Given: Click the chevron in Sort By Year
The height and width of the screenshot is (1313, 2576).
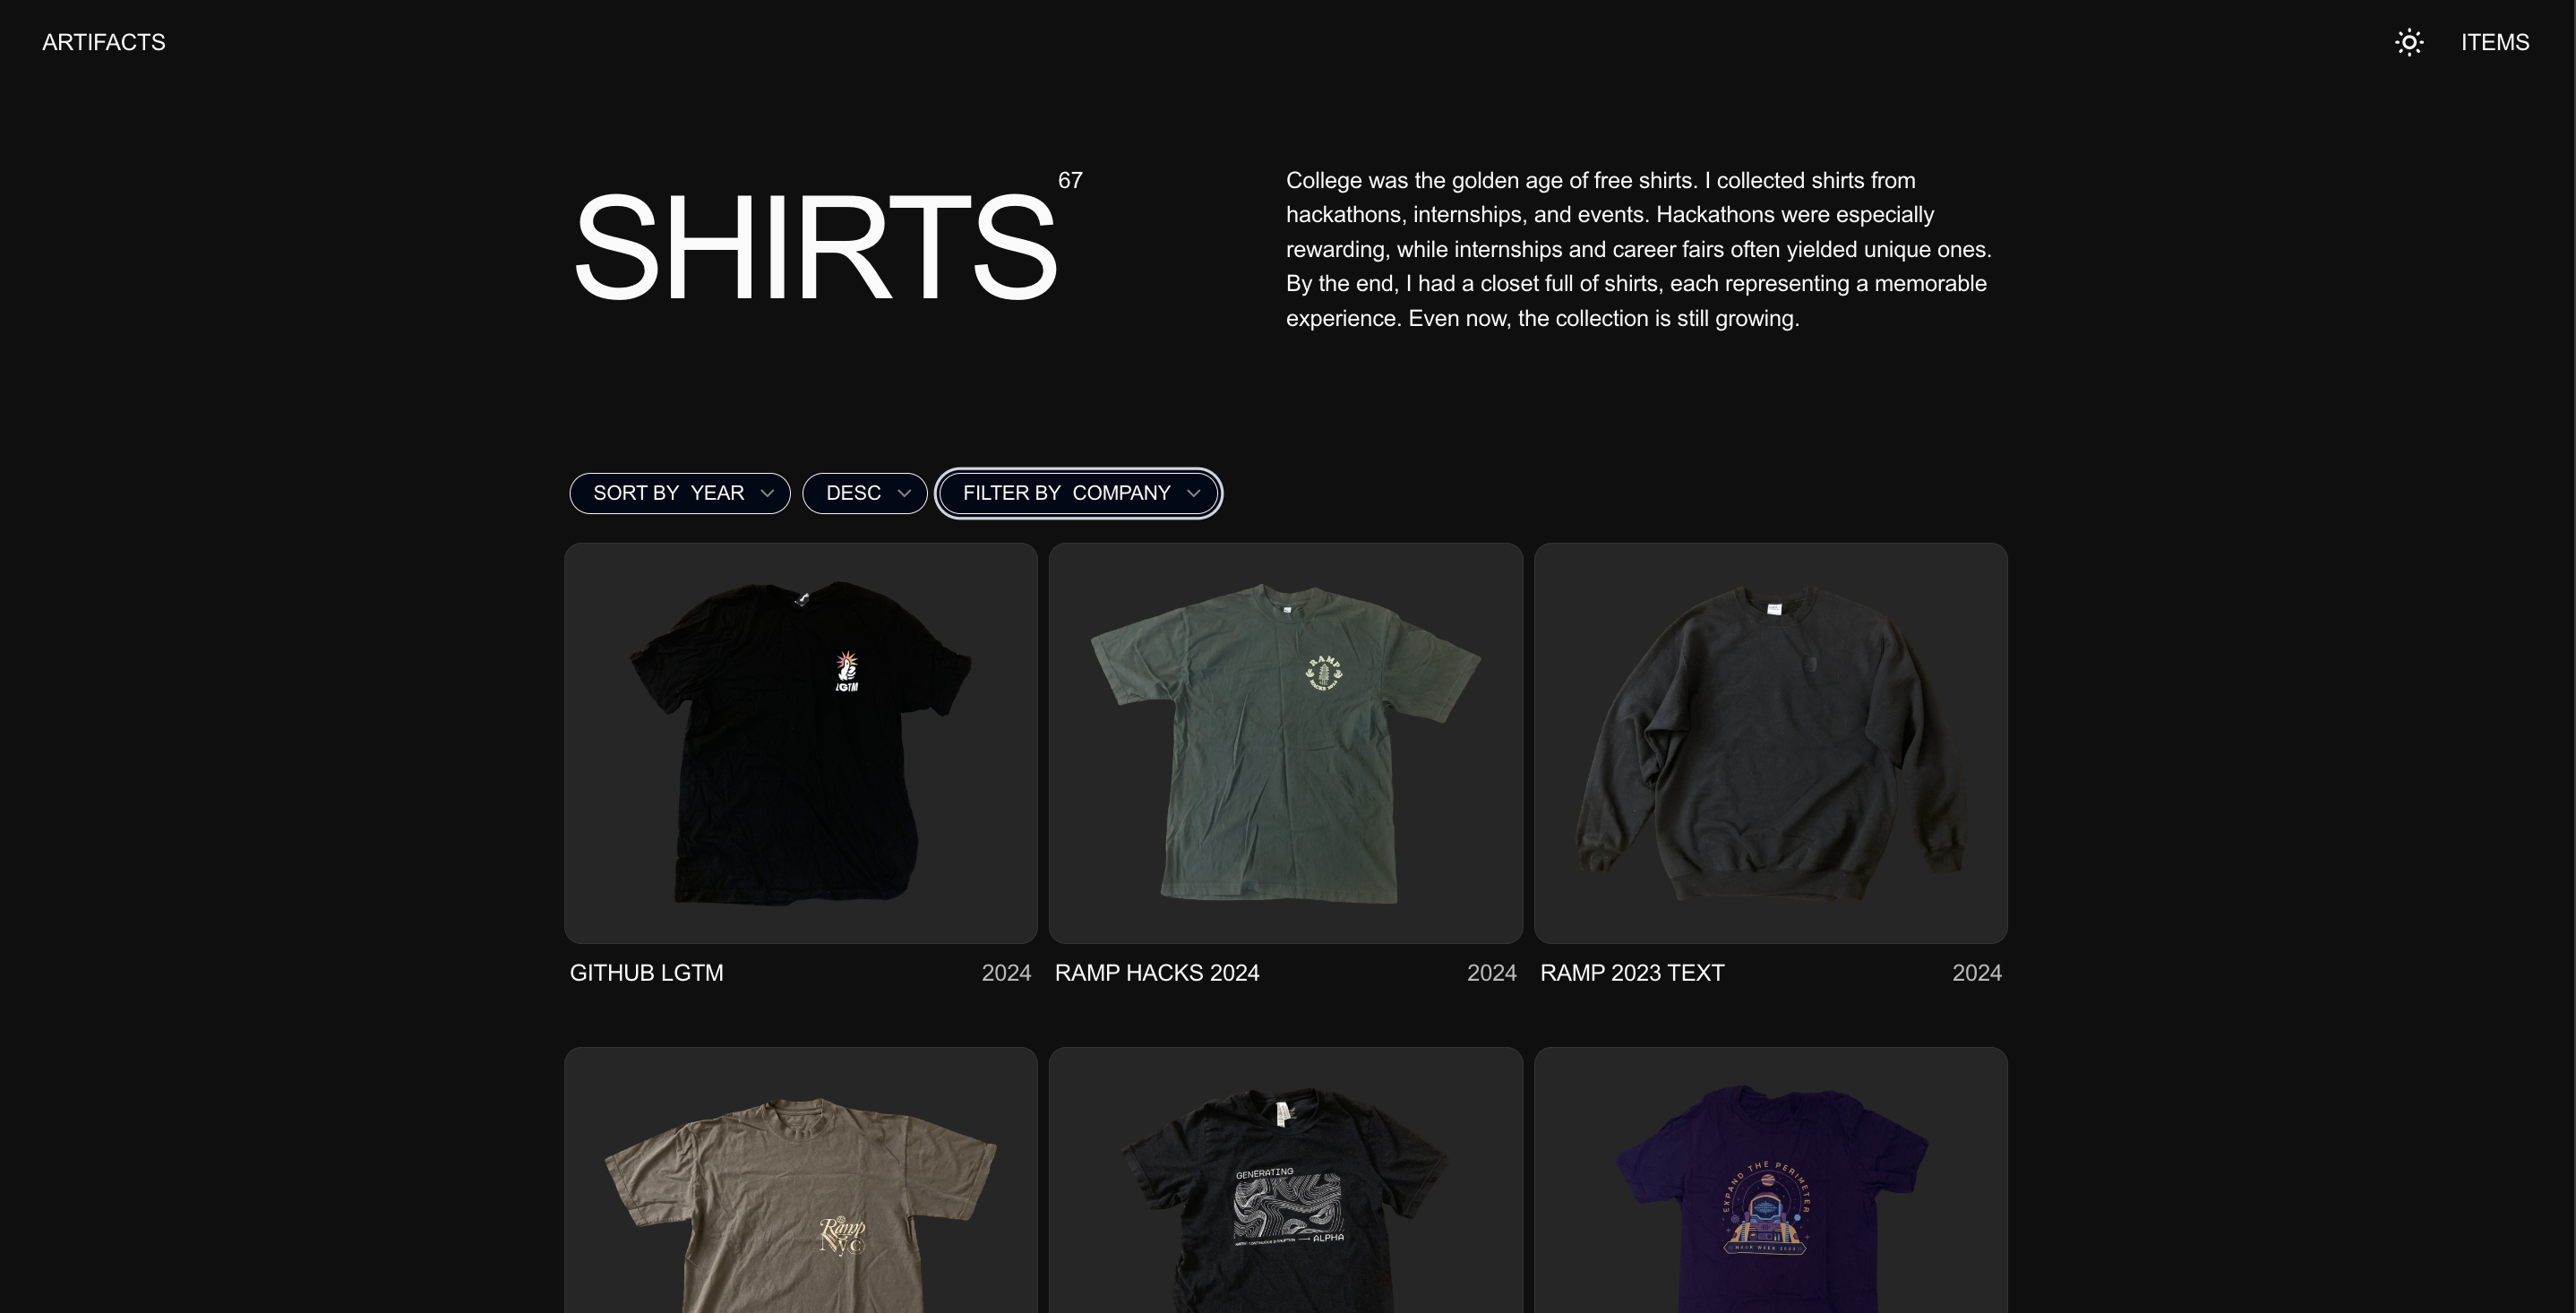Looking at the screenshot, I should click(767, 493).
